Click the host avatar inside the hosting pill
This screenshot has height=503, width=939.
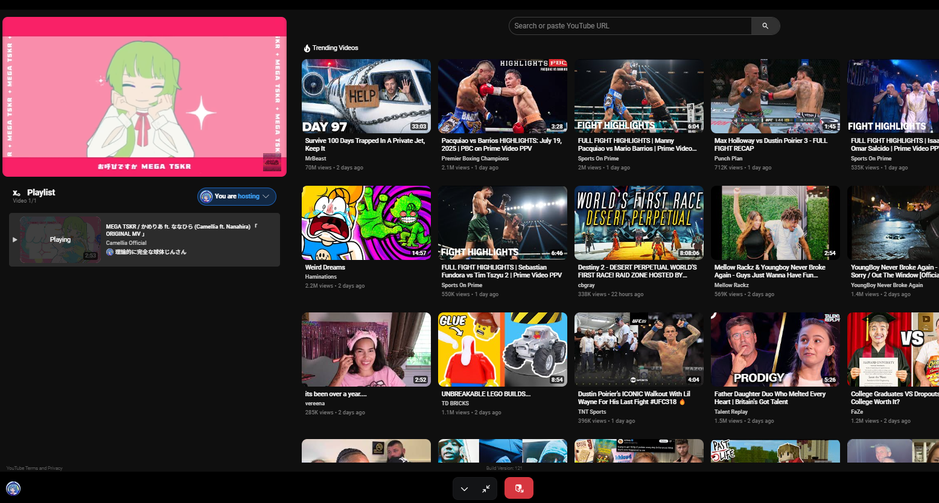(x=206, y=196)
